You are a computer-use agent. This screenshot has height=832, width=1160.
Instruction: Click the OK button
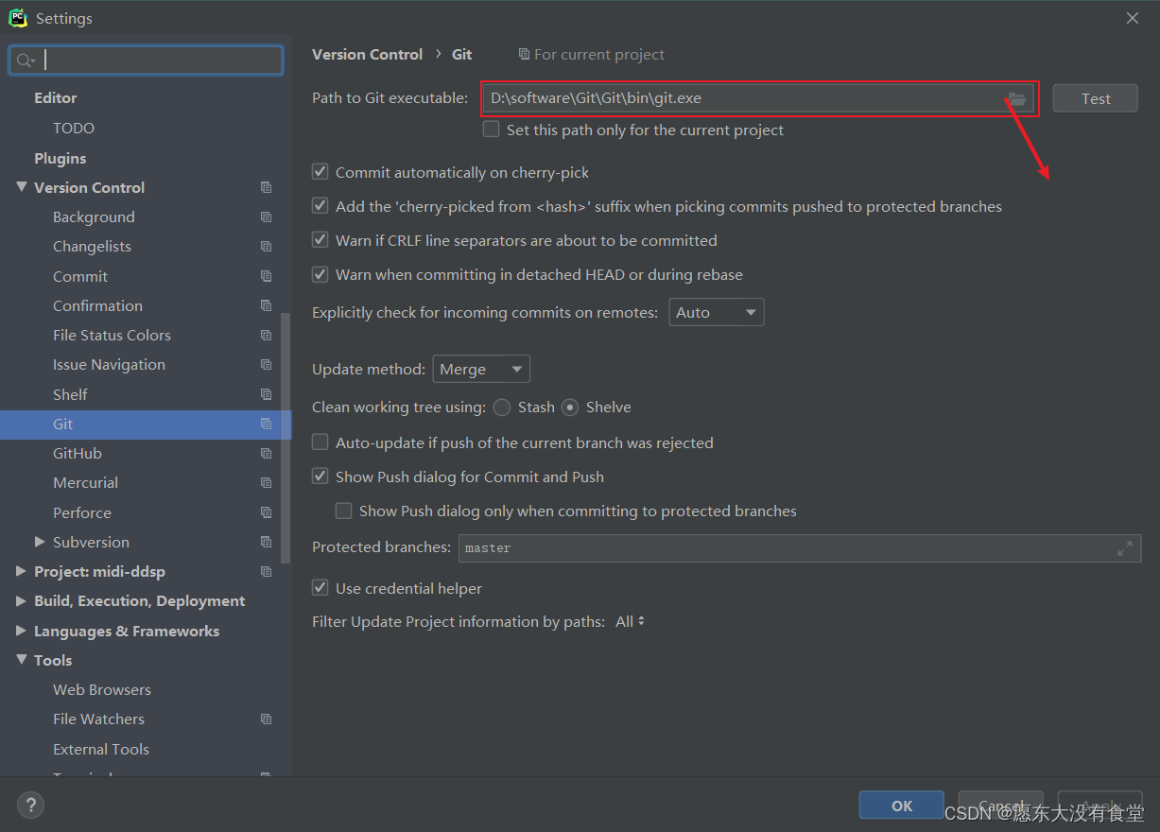pos(902,806)
